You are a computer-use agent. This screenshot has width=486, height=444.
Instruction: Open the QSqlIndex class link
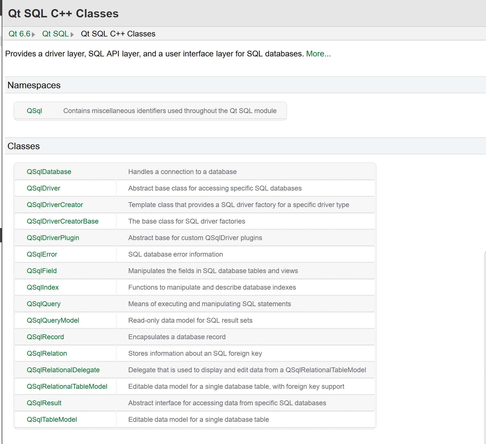[43, 287]
